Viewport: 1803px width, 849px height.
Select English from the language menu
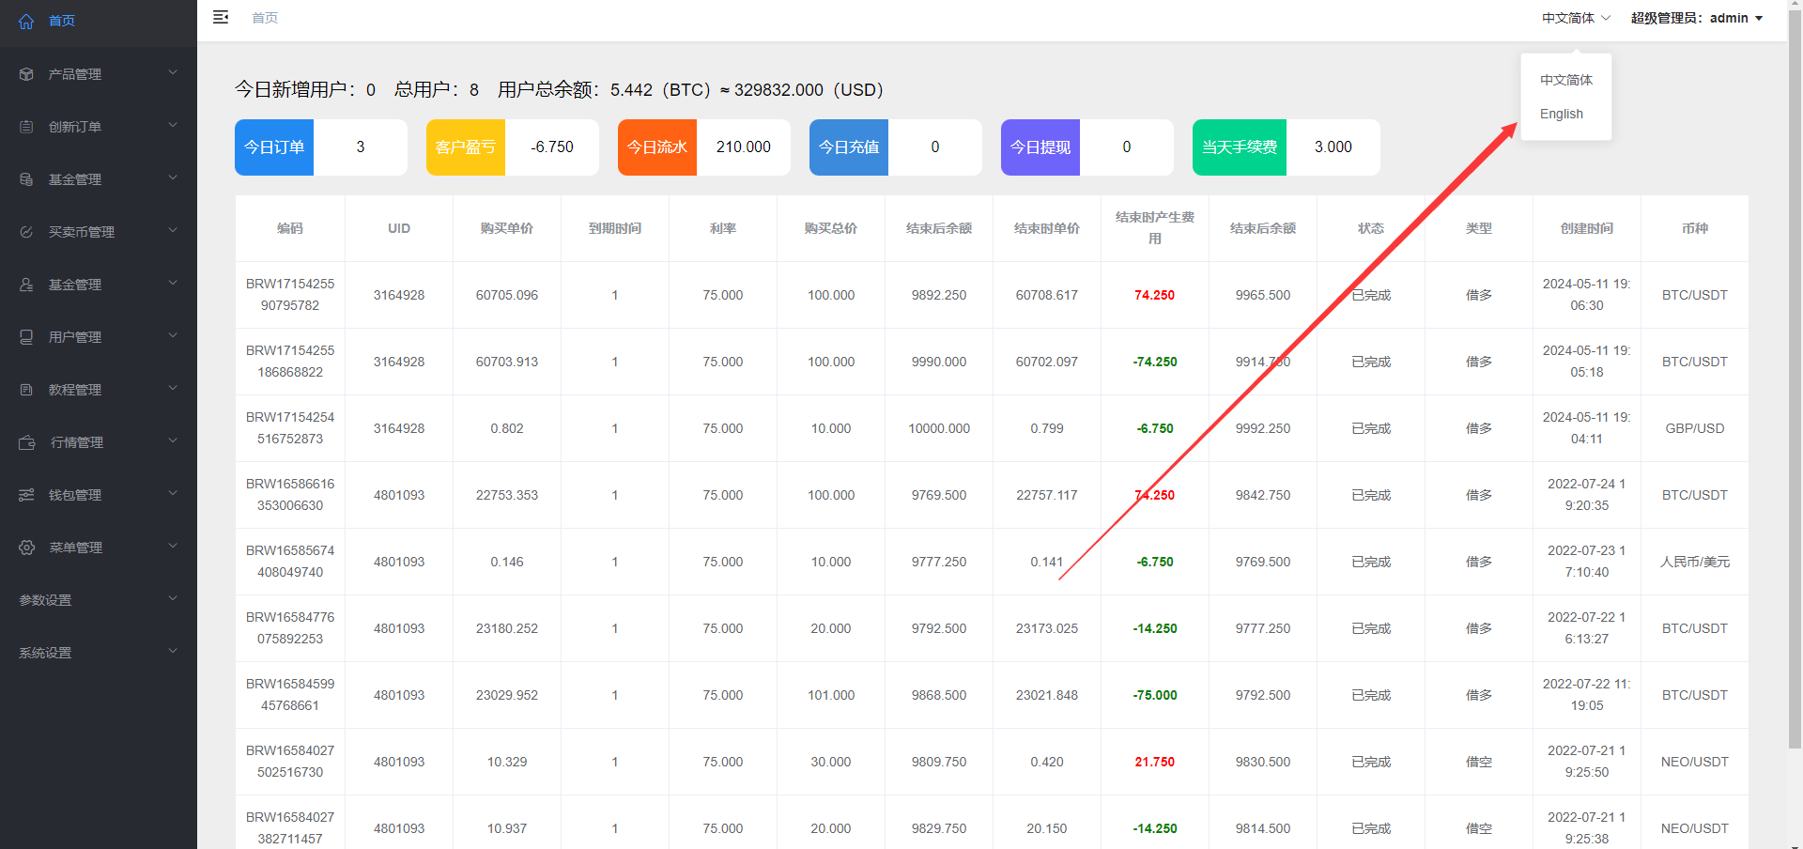[1561, 114]
